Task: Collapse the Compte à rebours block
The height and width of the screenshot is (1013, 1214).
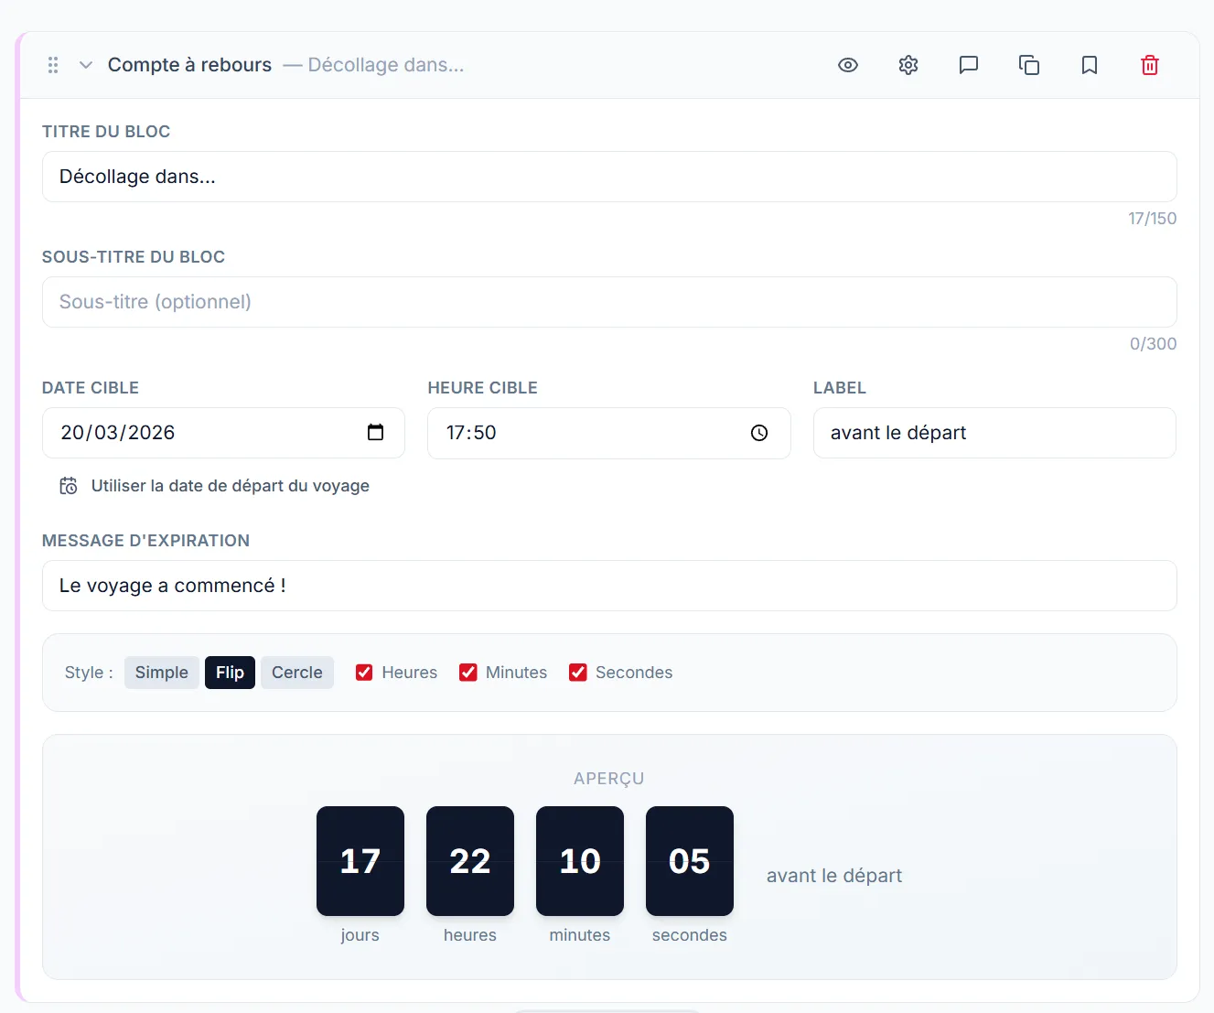Action: pos(86,65)
